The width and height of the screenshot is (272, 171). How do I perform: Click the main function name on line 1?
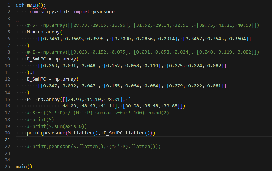[32, 5]
